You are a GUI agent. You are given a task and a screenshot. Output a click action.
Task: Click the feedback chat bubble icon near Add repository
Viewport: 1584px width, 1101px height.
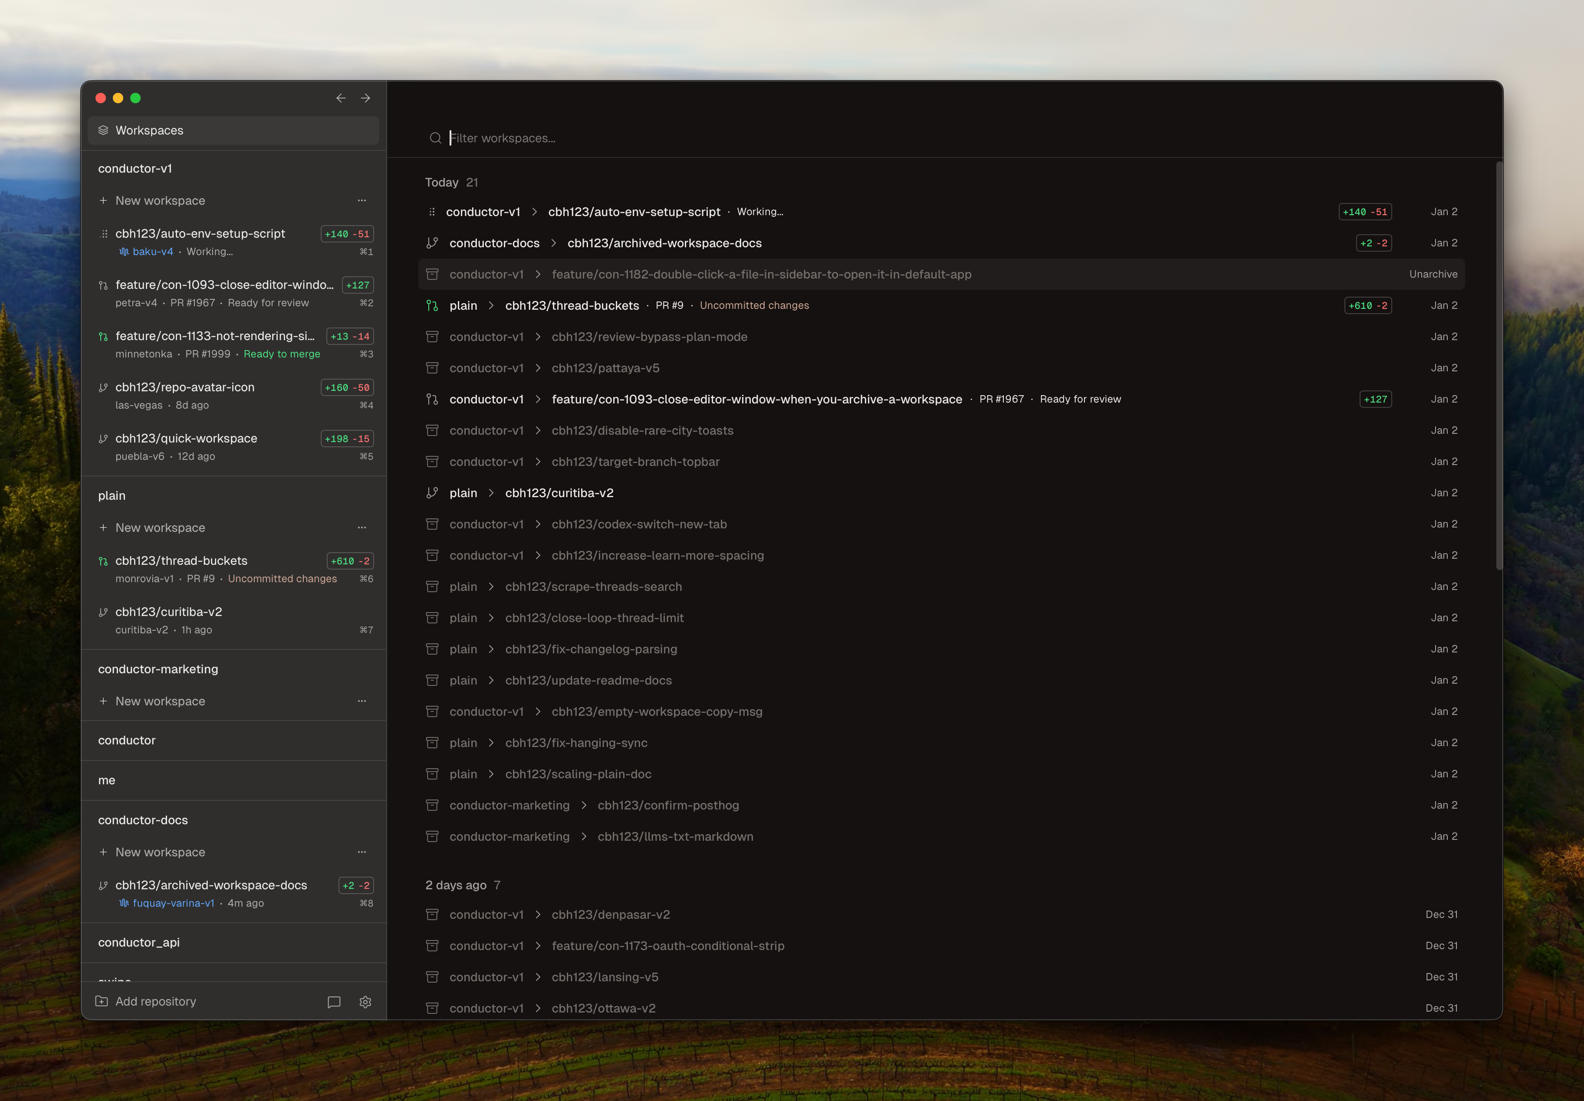pos(334,1002)
